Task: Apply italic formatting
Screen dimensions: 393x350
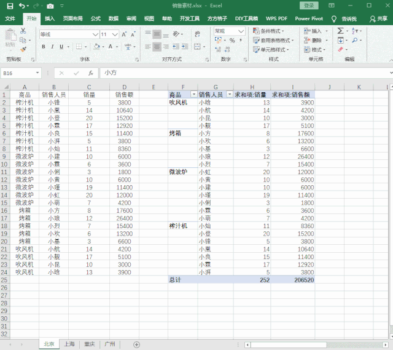Action: tap(52, 47)
